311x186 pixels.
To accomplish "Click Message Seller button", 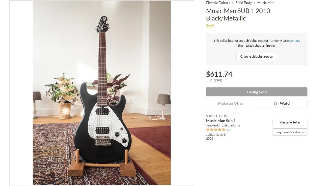I will 290,122.
